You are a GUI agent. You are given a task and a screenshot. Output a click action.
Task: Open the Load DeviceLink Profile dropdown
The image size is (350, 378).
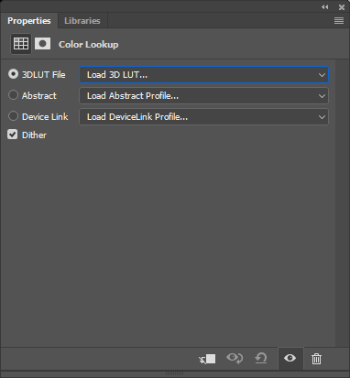[x=203, y=117]
